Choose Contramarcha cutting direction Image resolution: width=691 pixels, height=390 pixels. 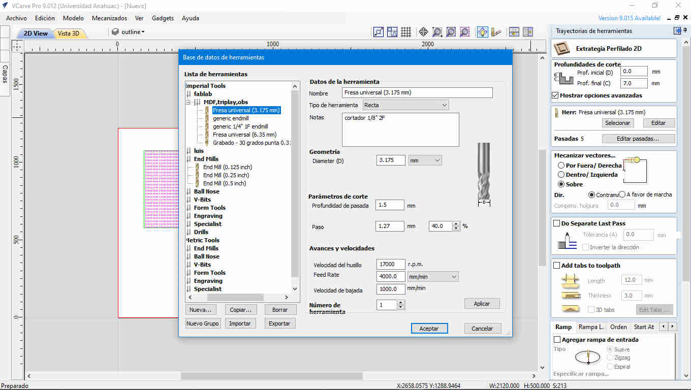591,194
